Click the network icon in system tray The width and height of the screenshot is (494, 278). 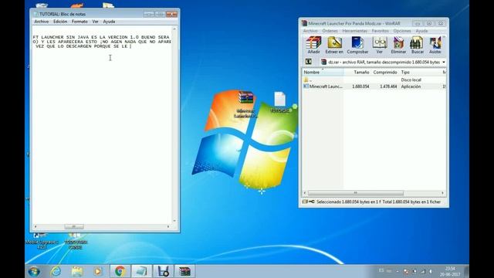423,271
